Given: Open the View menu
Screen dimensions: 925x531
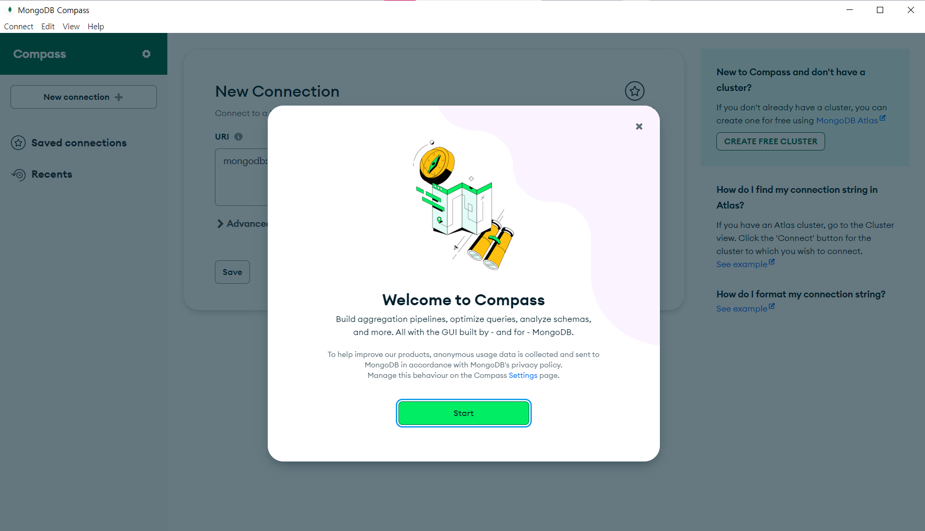Looking at the screenshot, I should [71, 27].
